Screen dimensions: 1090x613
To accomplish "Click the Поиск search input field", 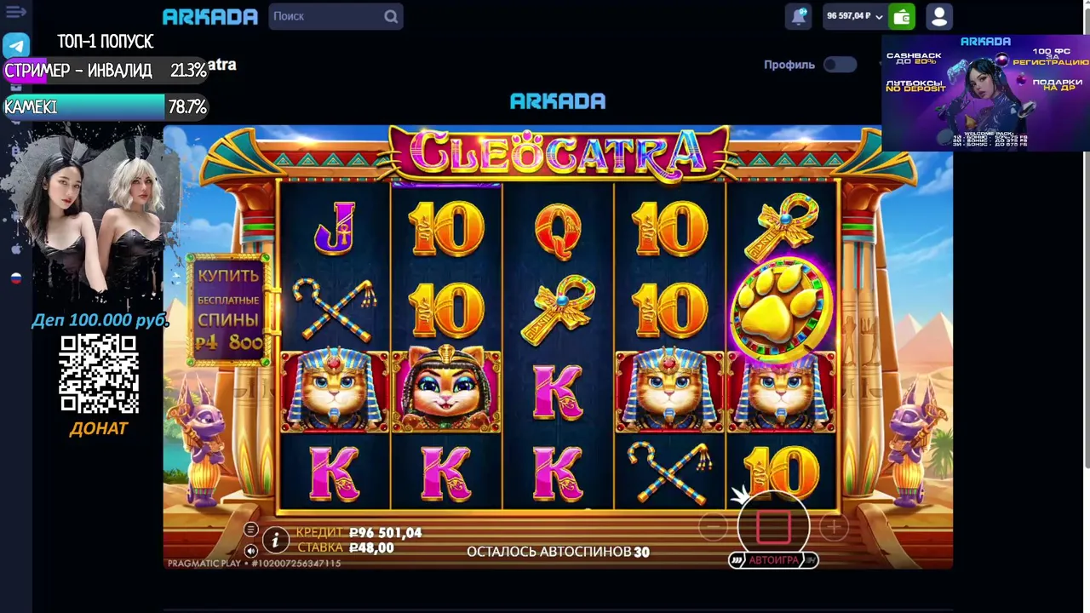I will coord(325,16).
